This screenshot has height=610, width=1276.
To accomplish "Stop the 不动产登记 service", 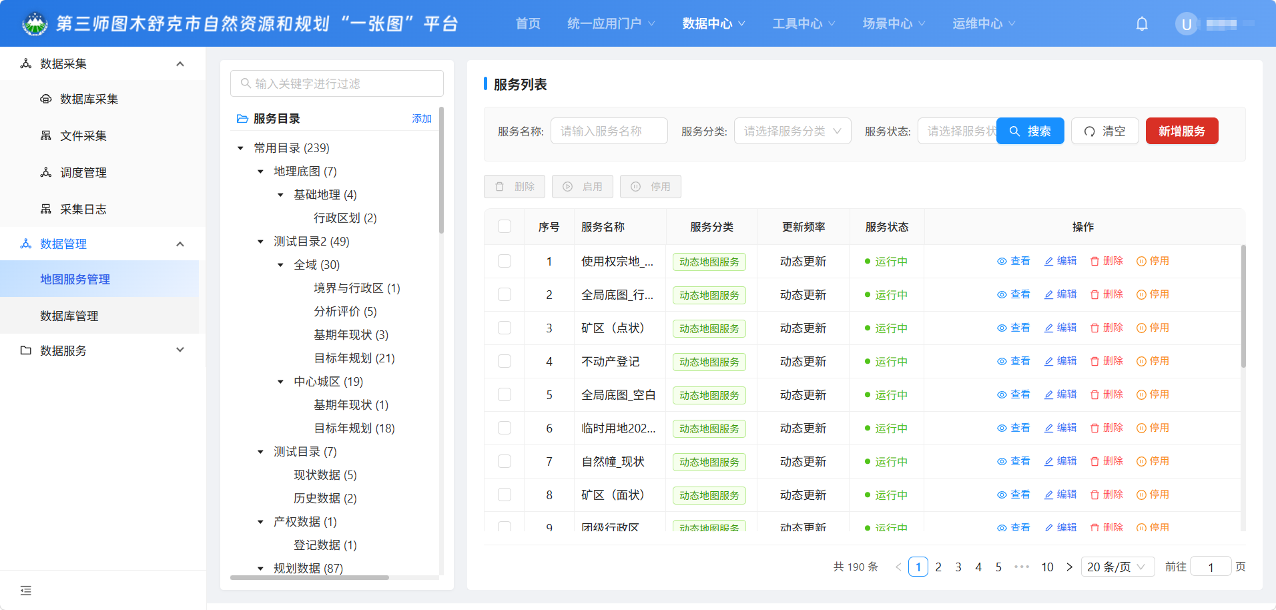I will click(x=1153, y=361).
